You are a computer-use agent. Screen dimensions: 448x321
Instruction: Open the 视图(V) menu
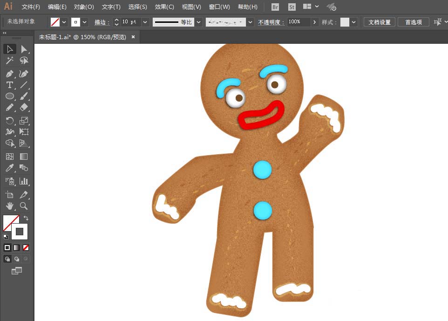[191, 7]
